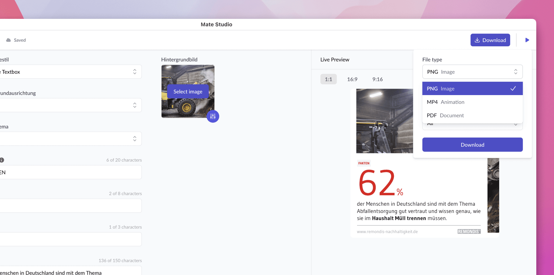Click the play preview icon
The image size is (554, 275).
coord(527,40)
